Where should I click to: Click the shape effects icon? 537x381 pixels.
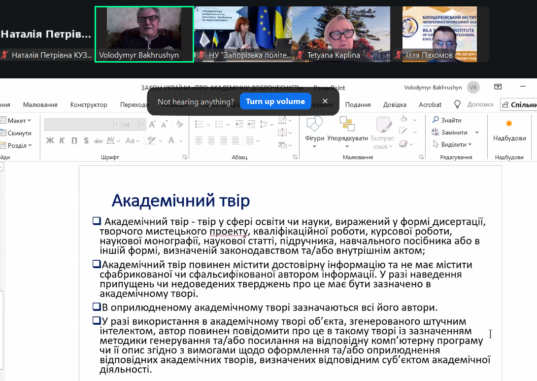(x=404, y=144)
